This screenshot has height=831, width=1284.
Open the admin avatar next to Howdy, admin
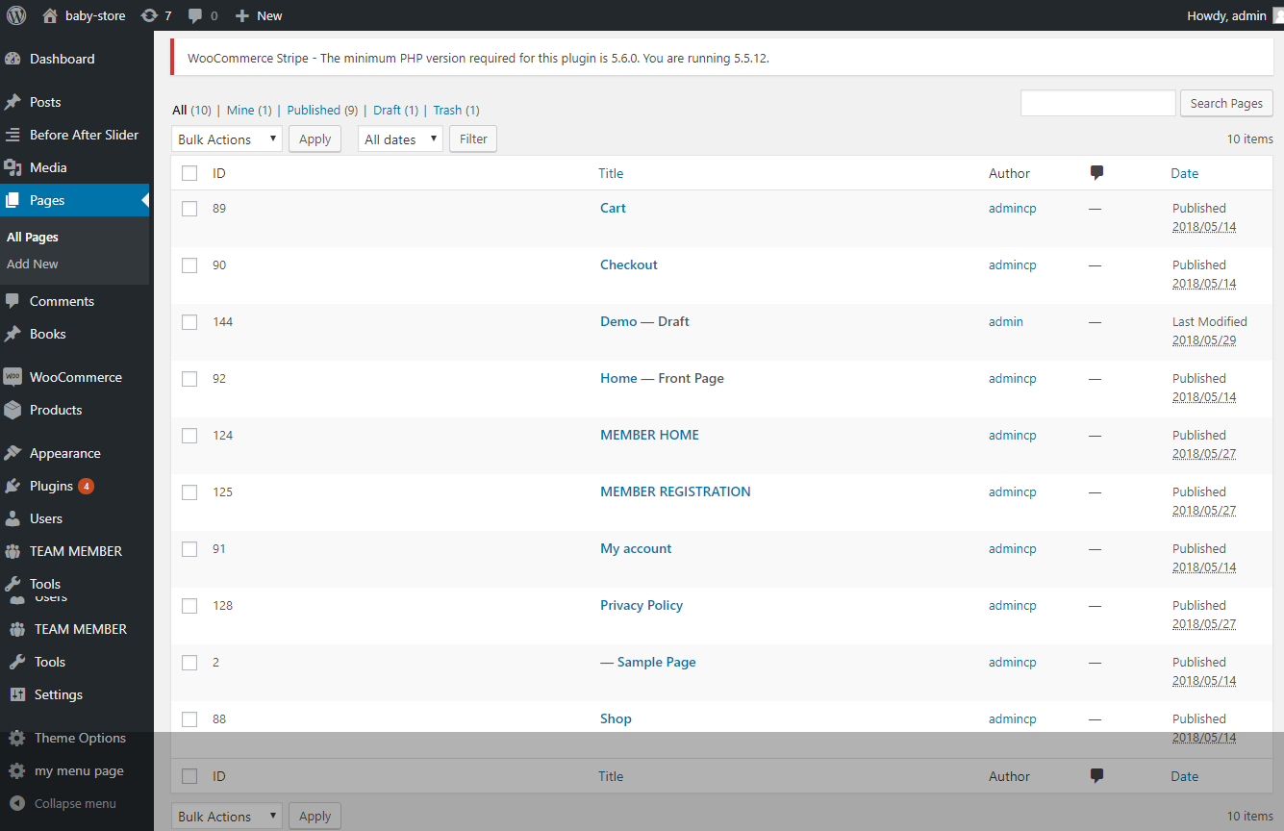click(1277, 15)
